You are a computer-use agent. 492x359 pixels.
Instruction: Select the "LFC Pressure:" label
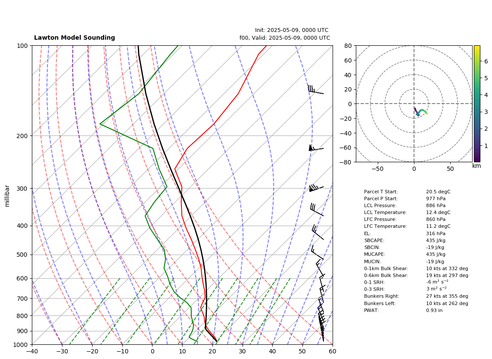point(380,220)
